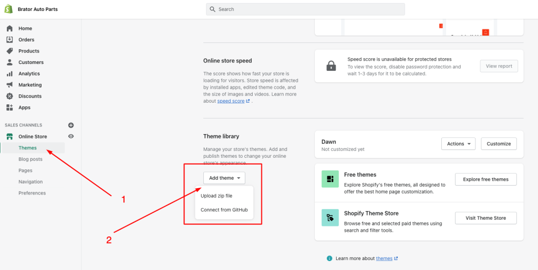Open the Dawn theme Actions dropdown
This screenshot has width=538, height=270.
point(458,144)
